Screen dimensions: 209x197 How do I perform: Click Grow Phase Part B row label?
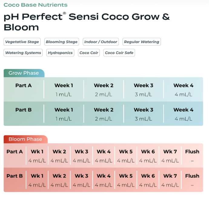(23, 110)
